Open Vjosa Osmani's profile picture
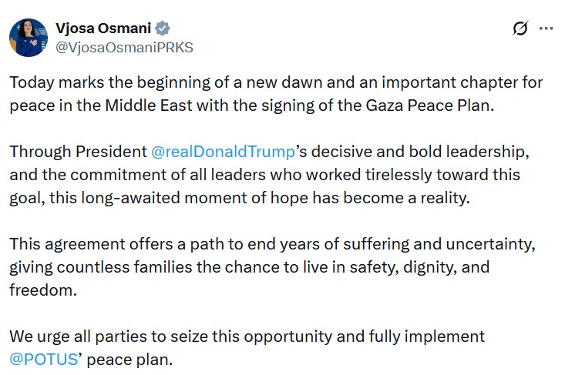 point(27,37)
